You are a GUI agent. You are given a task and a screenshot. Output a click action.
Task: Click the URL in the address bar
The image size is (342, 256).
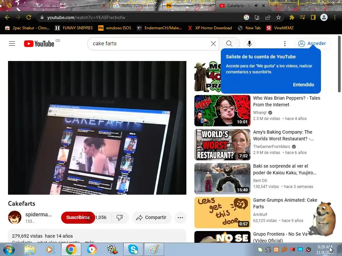86,17
